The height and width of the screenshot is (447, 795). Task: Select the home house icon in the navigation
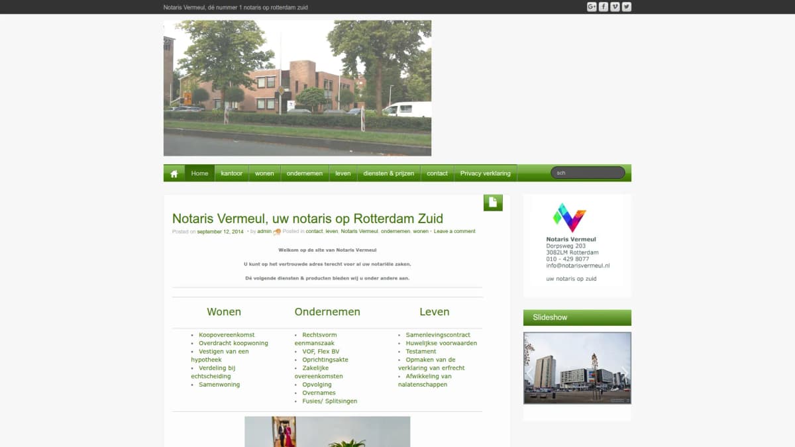coord(174,173)
